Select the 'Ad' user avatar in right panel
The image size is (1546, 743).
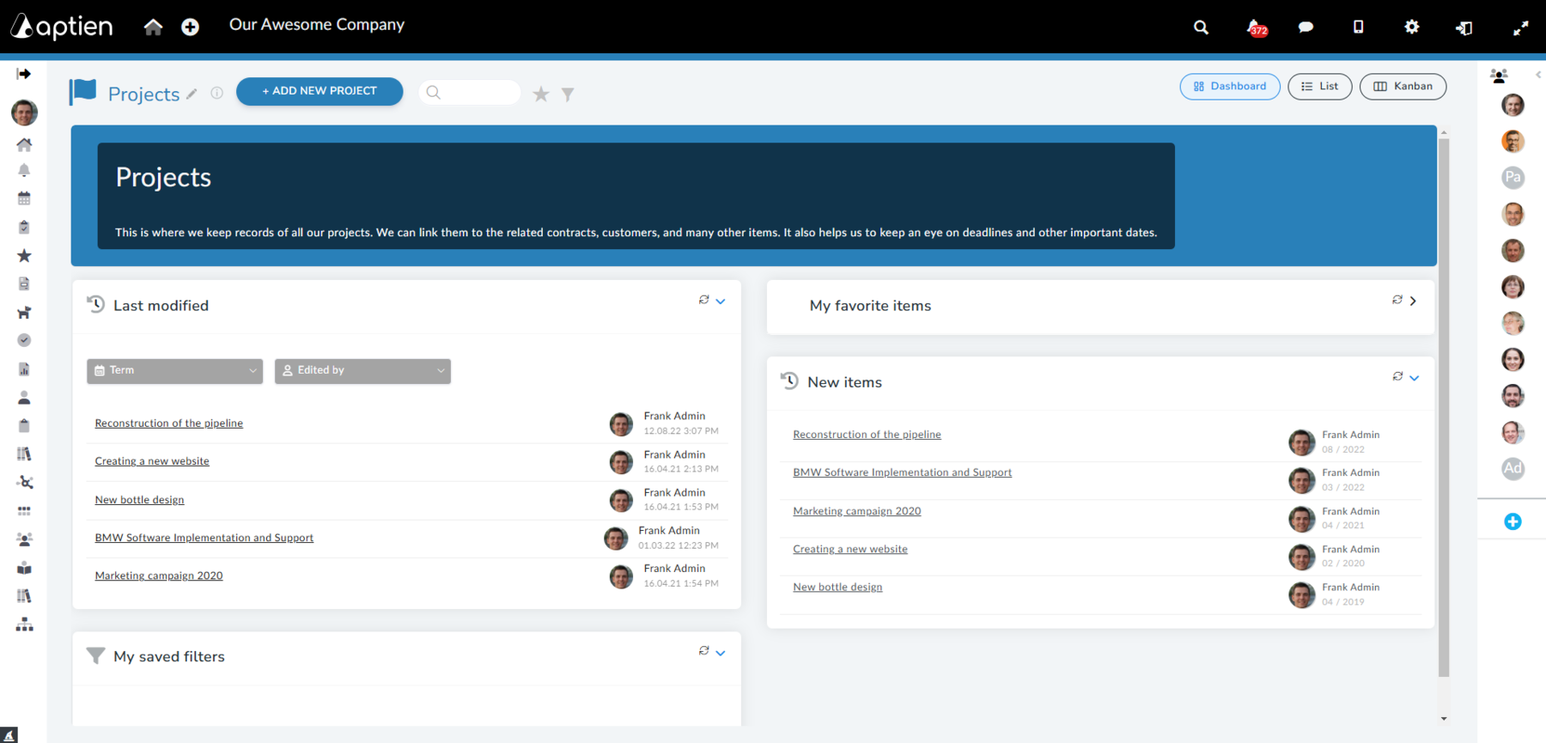1513,468
